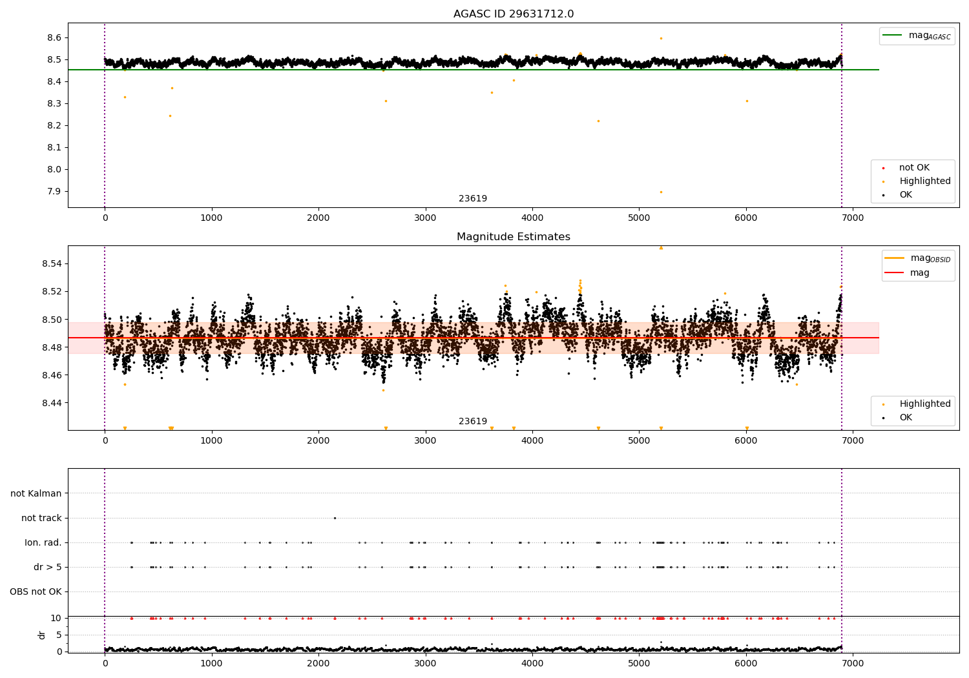Select the mag OBSID legend label
969x678 pixels.
tap(930, 258)
